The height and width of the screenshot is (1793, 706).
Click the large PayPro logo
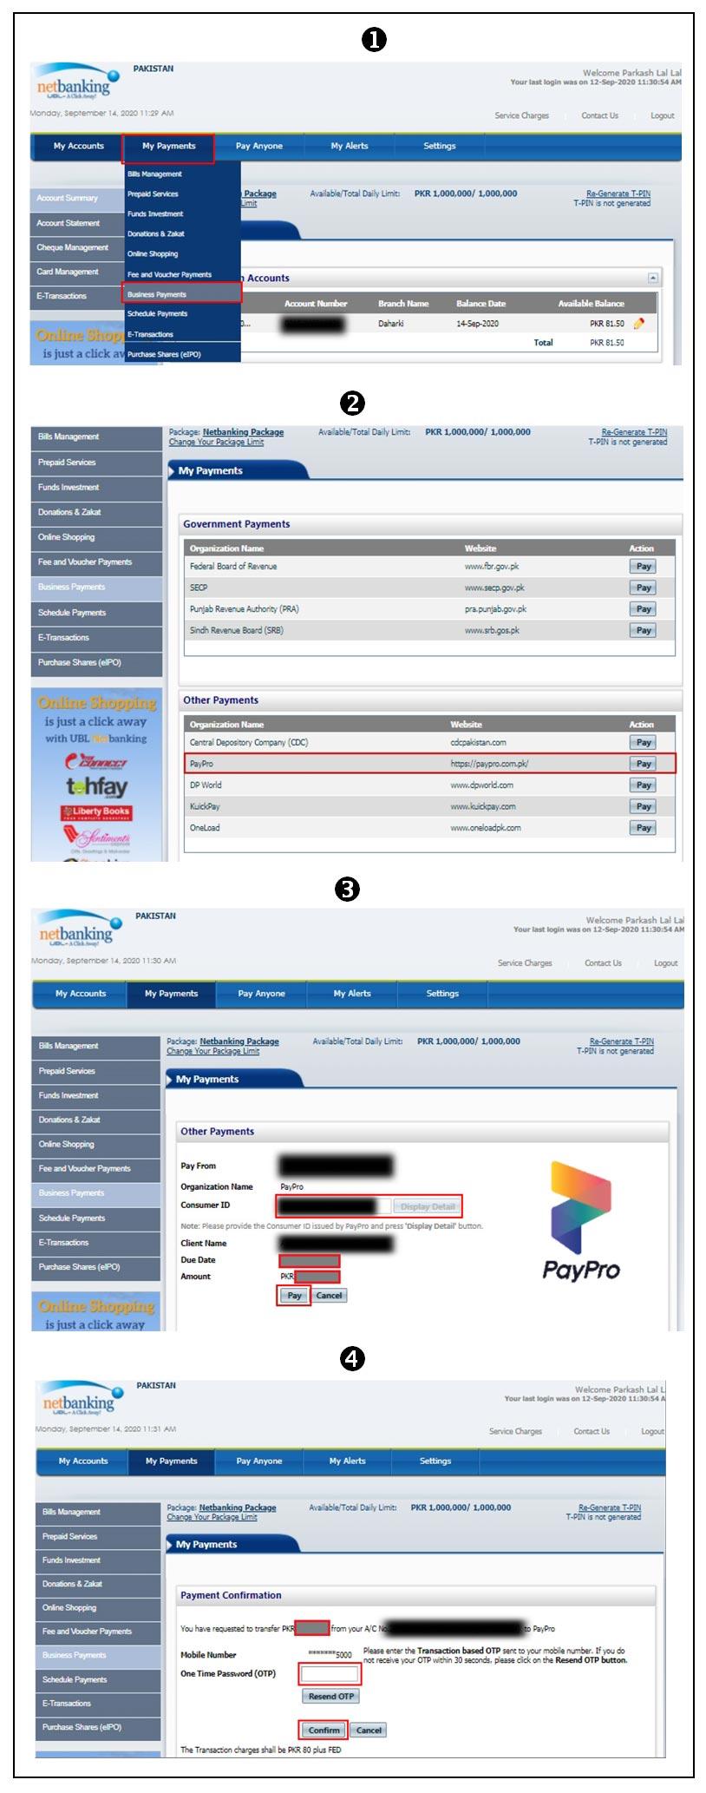[x=581, y=1221]
